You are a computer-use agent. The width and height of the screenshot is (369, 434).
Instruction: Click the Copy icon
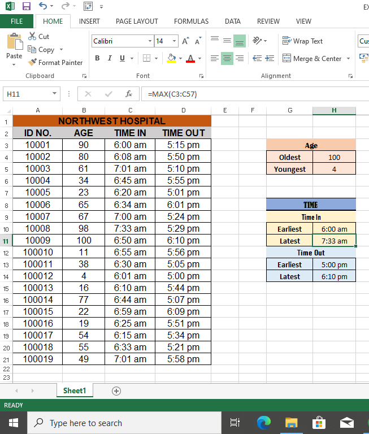pyautogui.click(x=32, y=50)
